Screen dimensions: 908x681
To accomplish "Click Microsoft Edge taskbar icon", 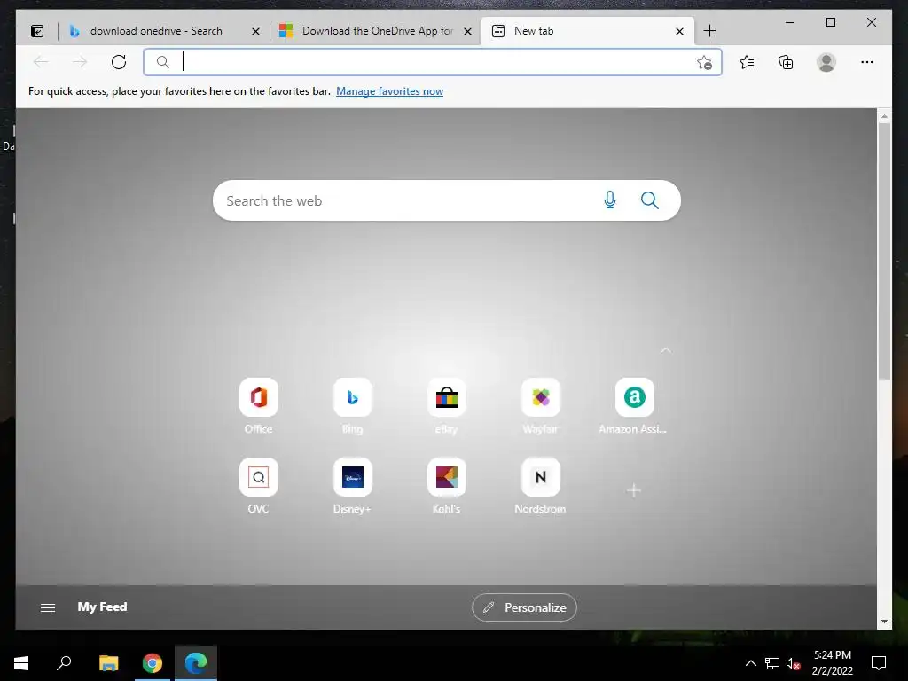I will [196, 663].
